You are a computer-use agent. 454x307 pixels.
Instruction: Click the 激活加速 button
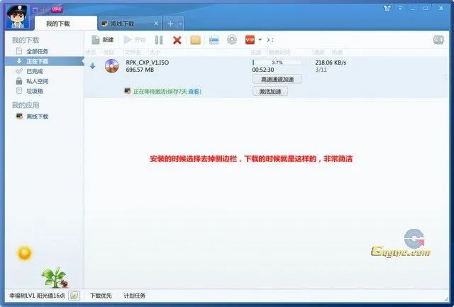(270, 92)
